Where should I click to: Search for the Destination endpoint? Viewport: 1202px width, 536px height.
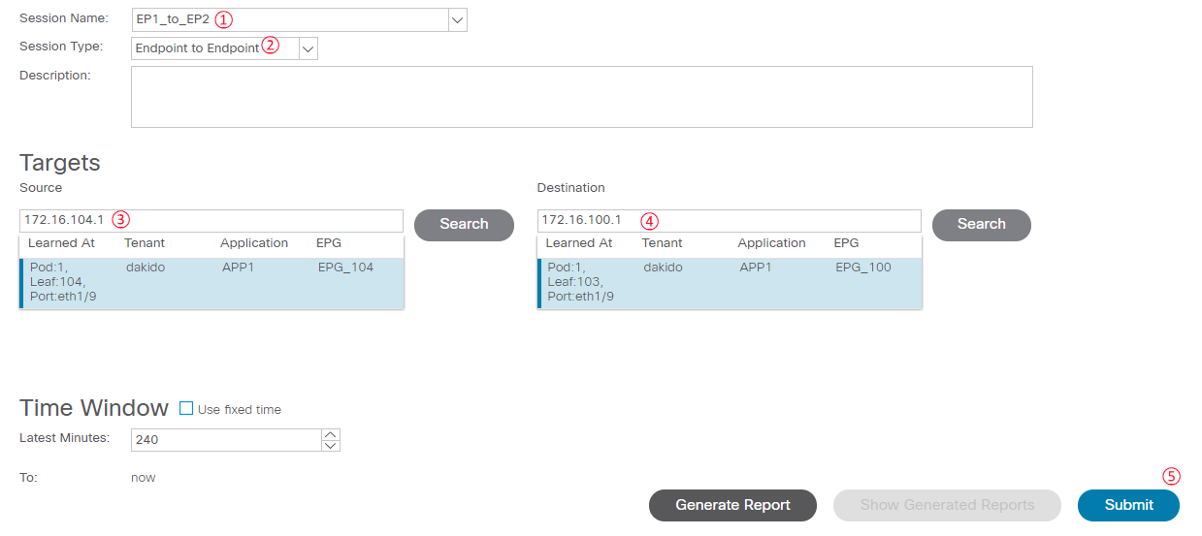point(982,224)
